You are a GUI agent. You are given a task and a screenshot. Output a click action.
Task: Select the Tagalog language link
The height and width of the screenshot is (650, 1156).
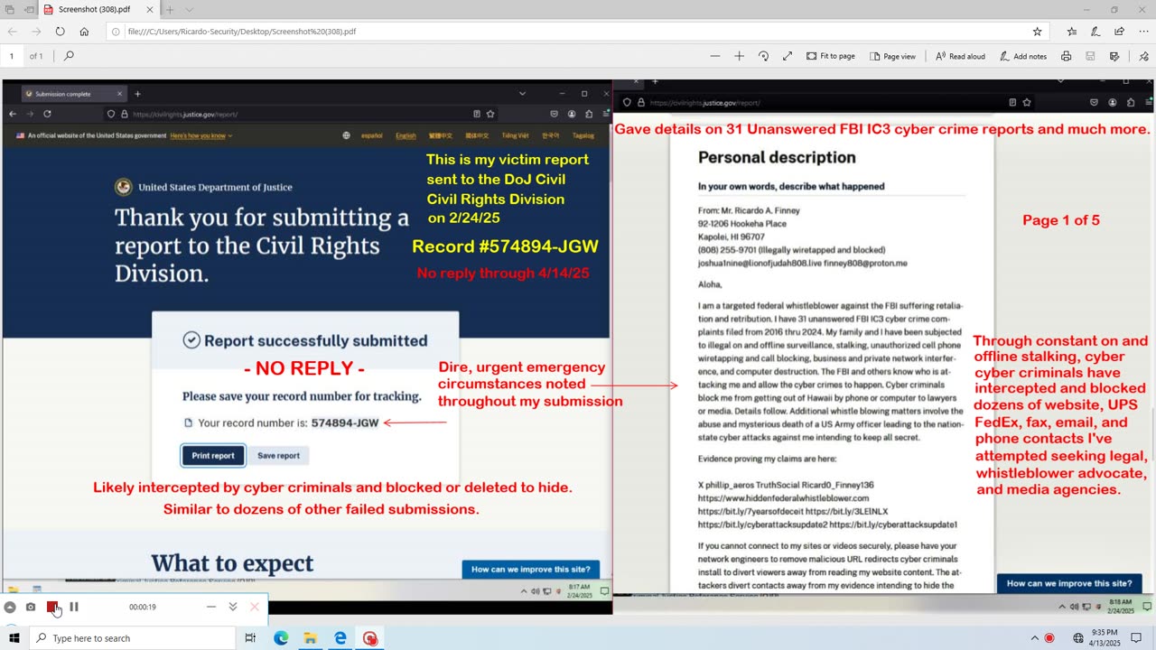[x=583, y=136]
